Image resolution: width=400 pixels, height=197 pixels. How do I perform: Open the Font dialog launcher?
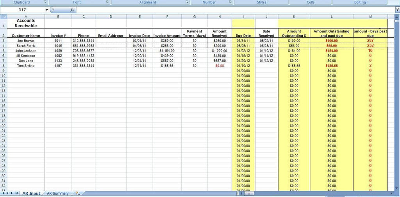[107, 2]
